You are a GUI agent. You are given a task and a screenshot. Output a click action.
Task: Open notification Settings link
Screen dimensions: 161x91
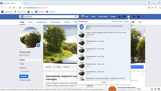tap(126, 21)
